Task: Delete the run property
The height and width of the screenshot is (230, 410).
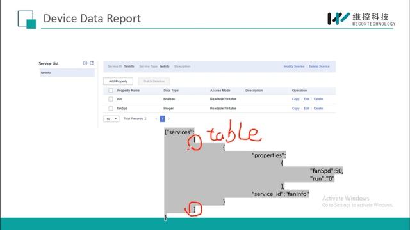Action: tap(318, 99)
